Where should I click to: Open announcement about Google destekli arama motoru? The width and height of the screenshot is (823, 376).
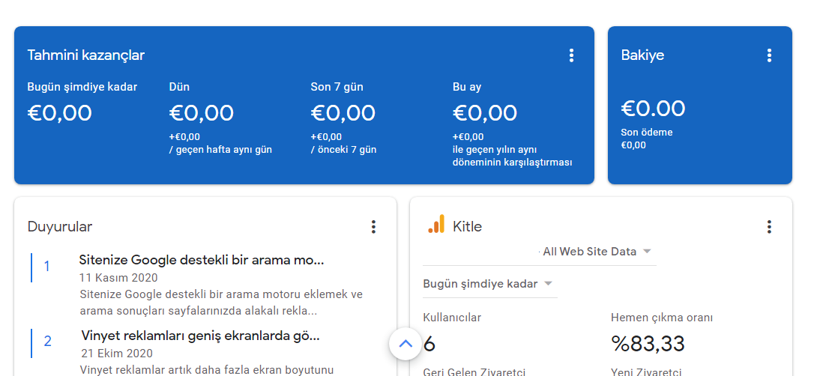coord(202,260)
